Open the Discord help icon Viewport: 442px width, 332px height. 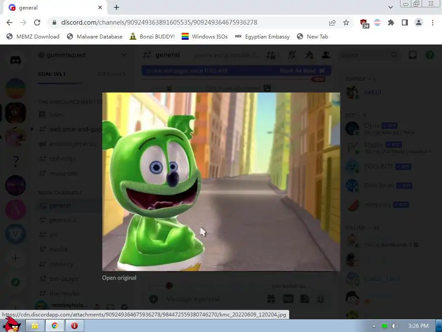[x=429, y=55]
